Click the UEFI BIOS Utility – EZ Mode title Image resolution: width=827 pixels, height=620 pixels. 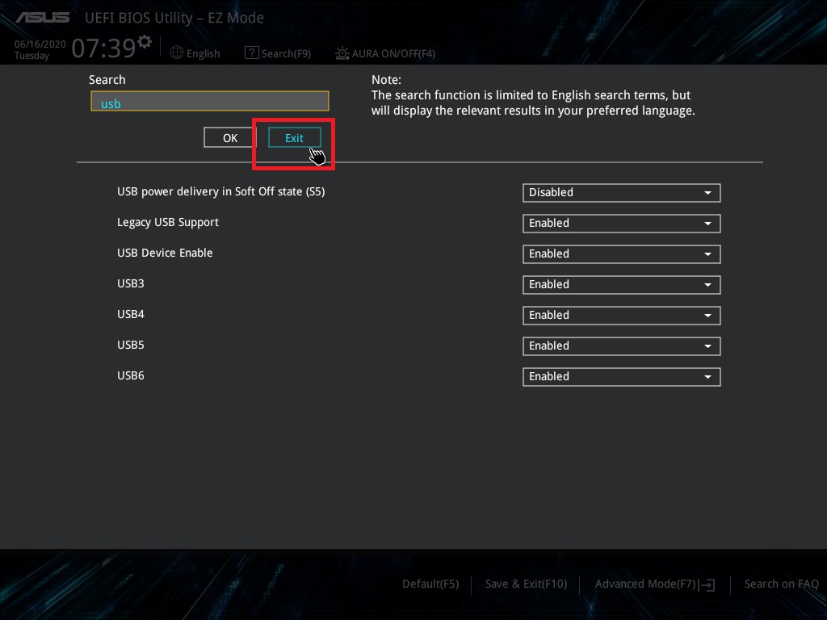174,18
